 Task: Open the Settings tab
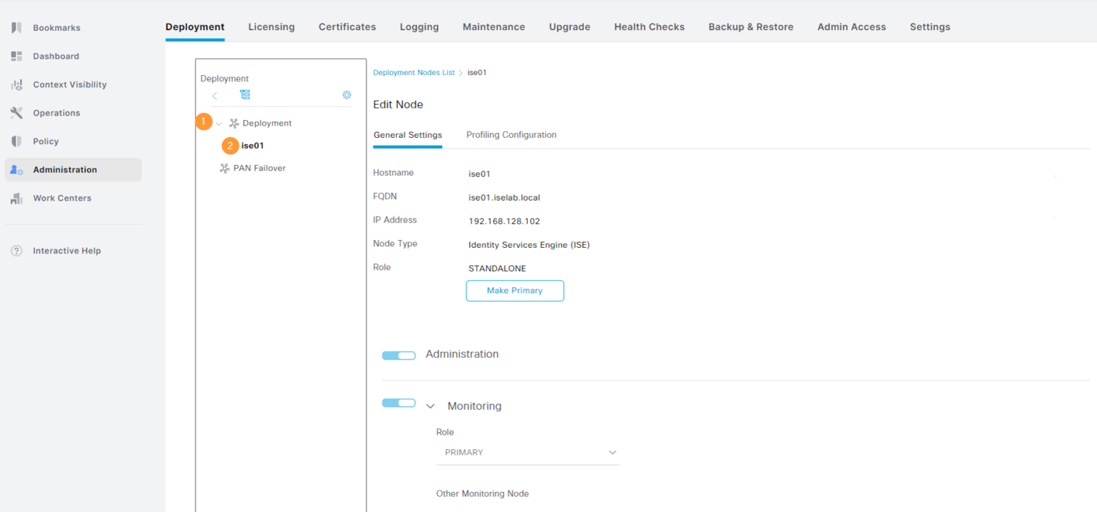tap(930, 26)
